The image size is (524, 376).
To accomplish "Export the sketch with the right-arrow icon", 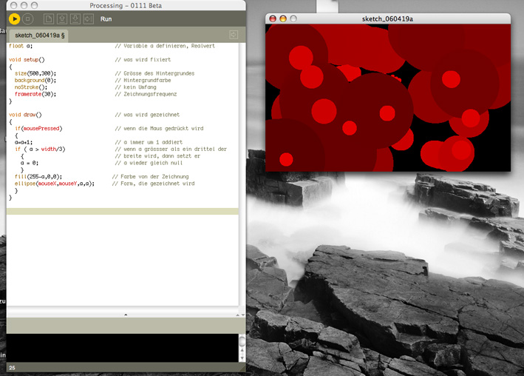I will click(89, 19).
